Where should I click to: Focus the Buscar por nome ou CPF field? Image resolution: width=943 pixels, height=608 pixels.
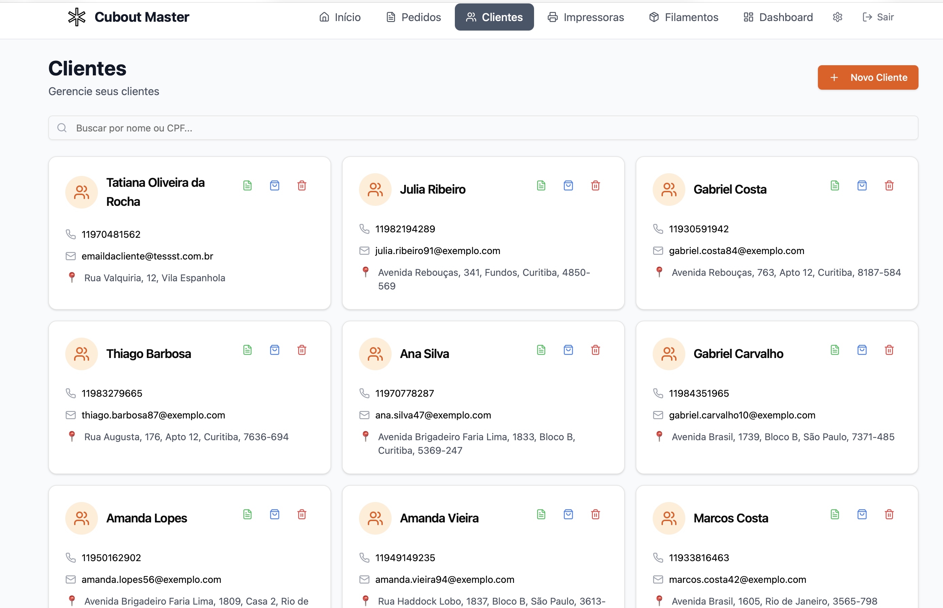point(483,127)
